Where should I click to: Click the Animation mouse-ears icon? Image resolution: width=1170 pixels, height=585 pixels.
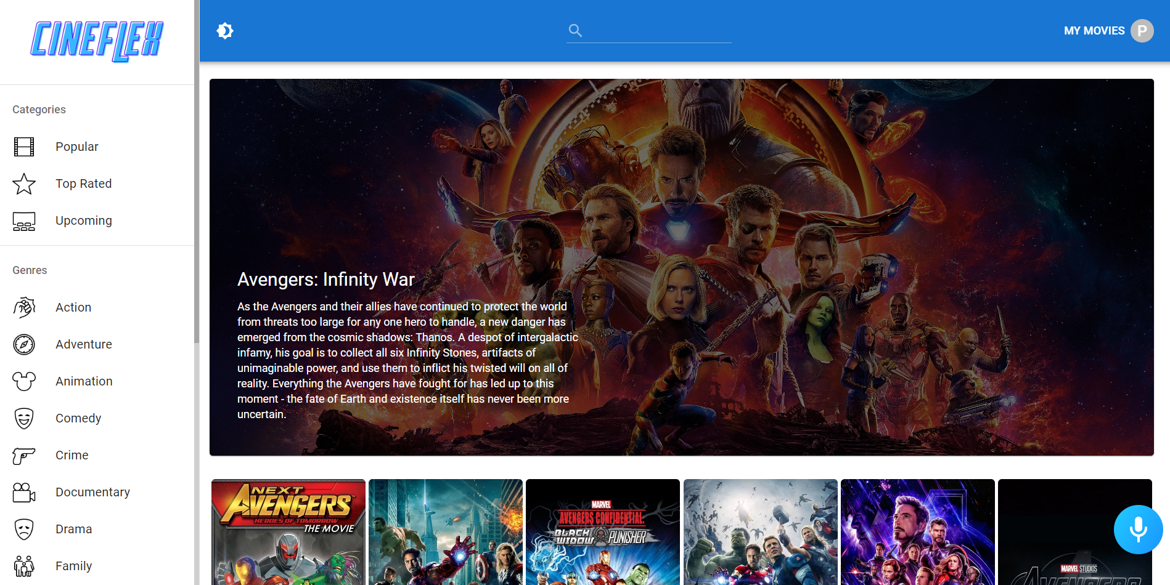[x=24, y=381]
